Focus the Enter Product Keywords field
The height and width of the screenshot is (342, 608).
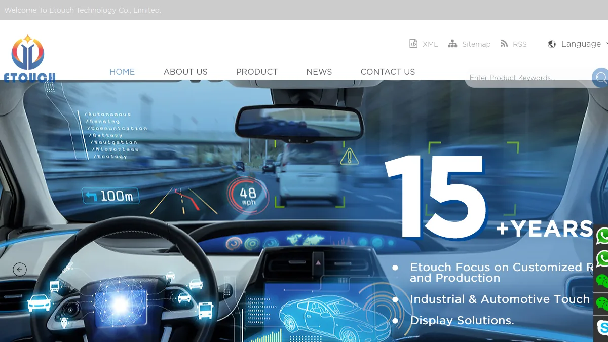pos(528,78)
